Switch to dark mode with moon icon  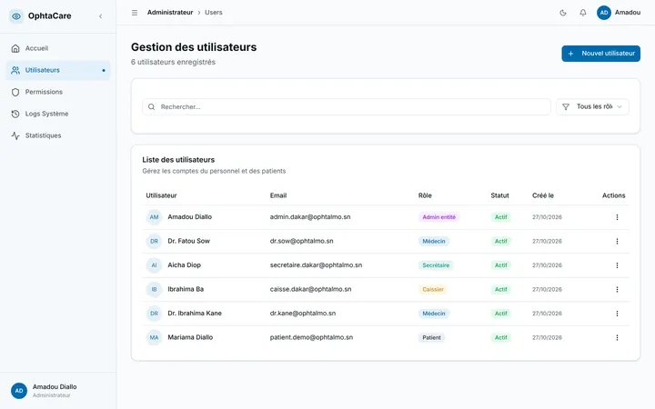[x=563, y=13]
